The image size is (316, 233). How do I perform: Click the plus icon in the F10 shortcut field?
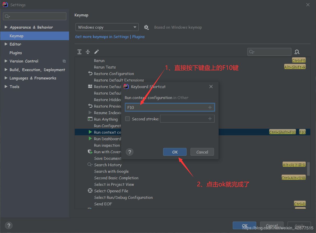pos(210,107)
